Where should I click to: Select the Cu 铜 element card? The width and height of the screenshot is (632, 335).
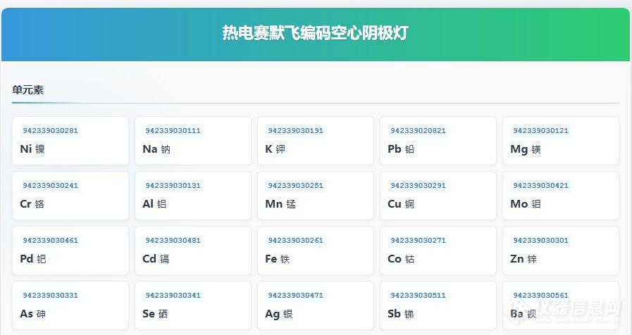[438, 196]
